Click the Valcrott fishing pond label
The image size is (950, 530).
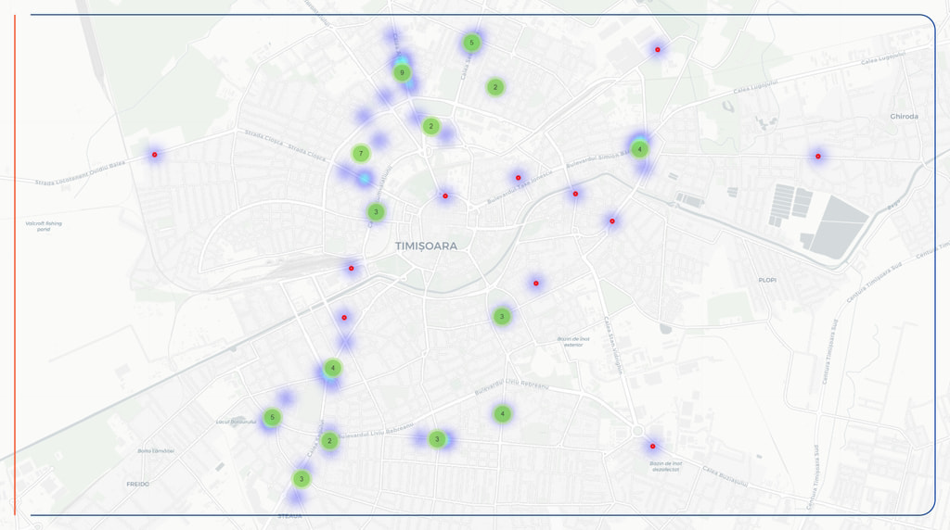tap(44, 226)
